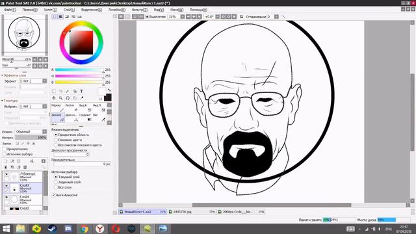Select the Move tool
The width and height of the screenshot is (416, 234).
(x=54, y=98)
